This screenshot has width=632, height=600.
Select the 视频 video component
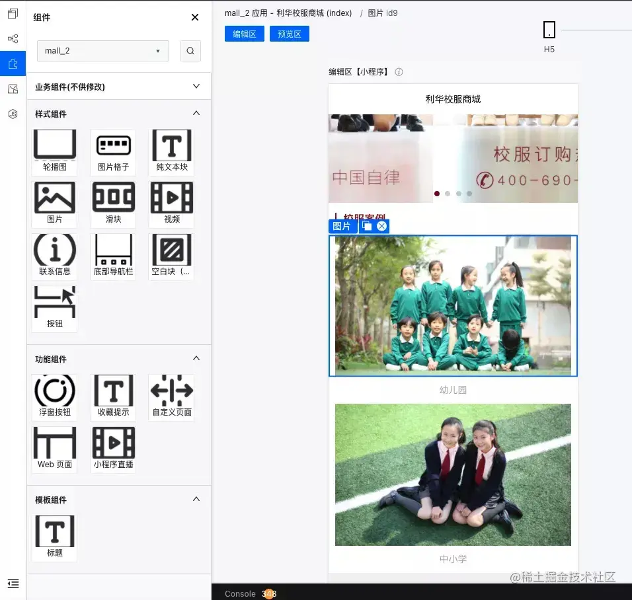172,204
